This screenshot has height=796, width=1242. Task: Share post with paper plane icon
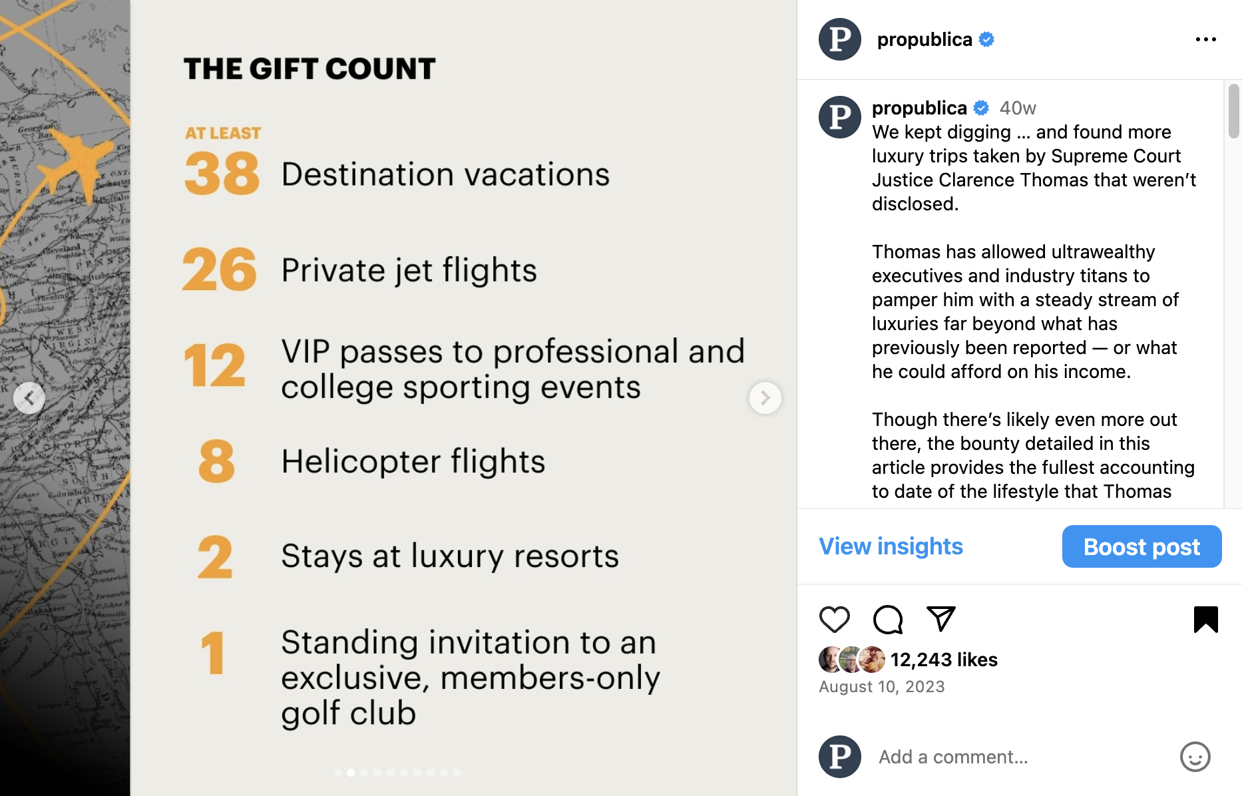click(941, 619)
